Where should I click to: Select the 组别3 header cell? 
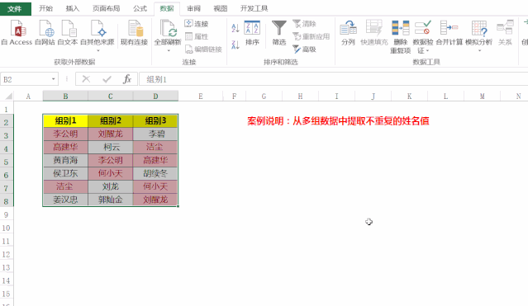click(155, 120)
